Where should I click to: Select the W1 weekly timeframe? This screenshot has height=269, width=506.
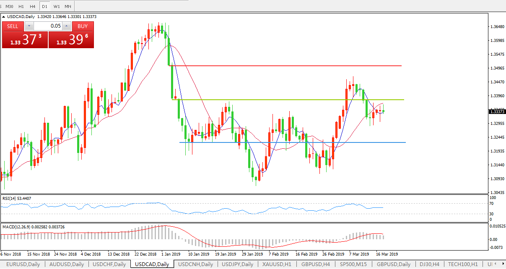click(x=56, y=7)
